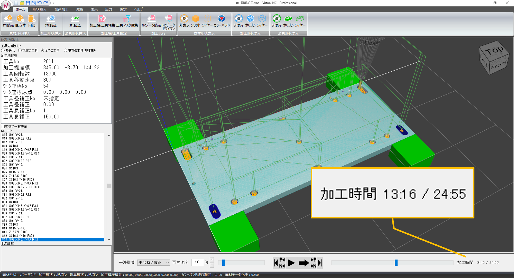Enable 変数の一覧表示 checkbox
This screenshot has height=278, width=514.
[3, 127]
